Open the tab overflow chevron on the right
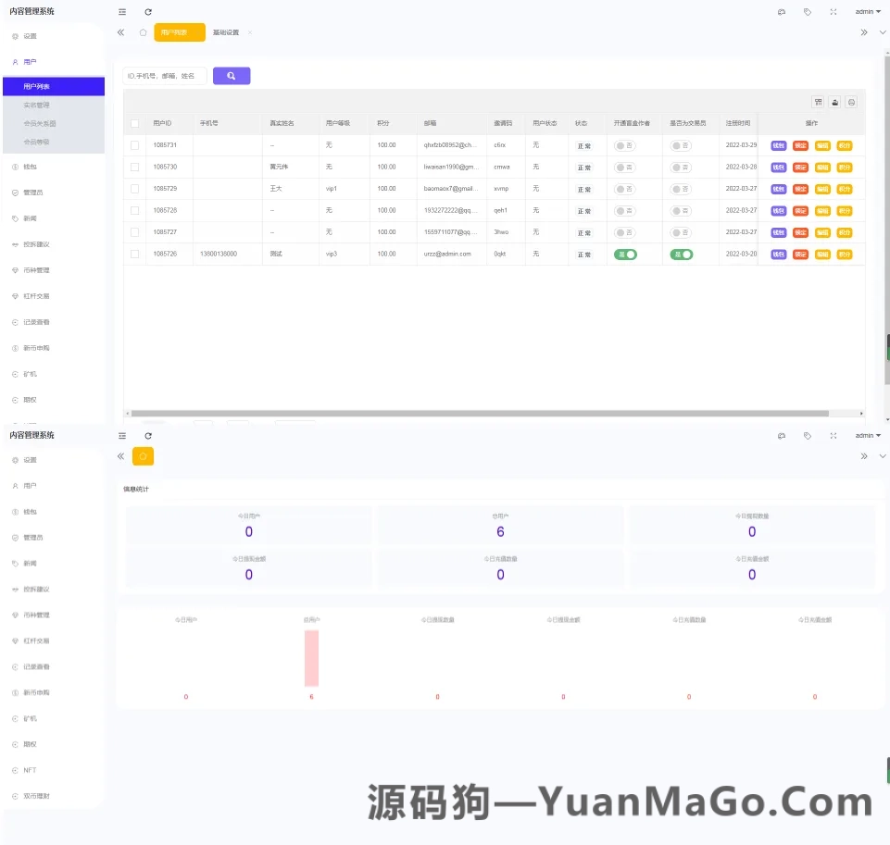The width and height of the screenshot is (890, 845). 864,31
